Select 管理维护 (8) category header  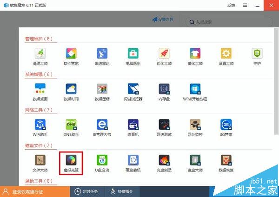coord(39,38)
